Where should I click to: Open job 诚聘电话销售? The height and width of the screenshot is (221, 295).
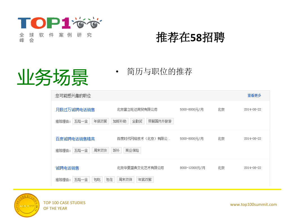(x=67, y=168)
